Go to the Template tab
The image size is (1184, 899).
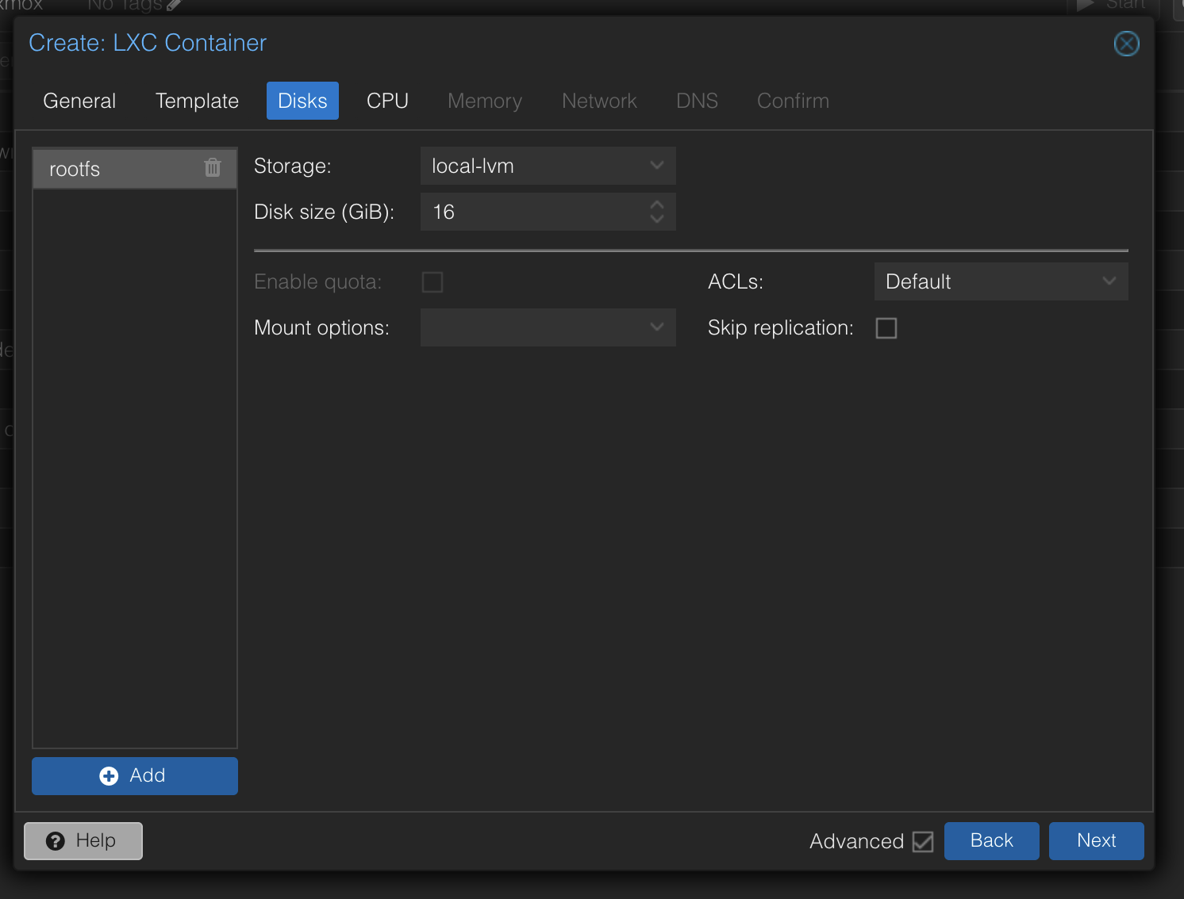tap(197, 101)
